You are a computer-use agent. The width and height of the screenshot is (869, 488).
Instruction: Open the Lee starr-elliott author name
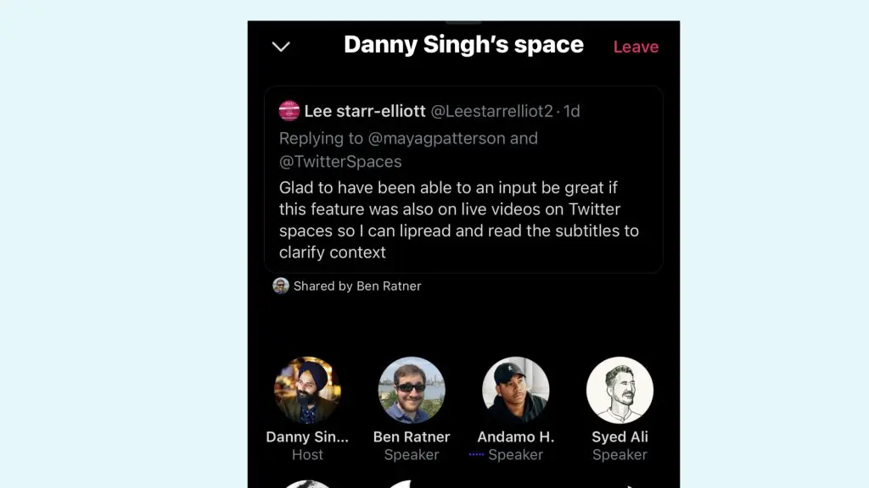point(365,111)
